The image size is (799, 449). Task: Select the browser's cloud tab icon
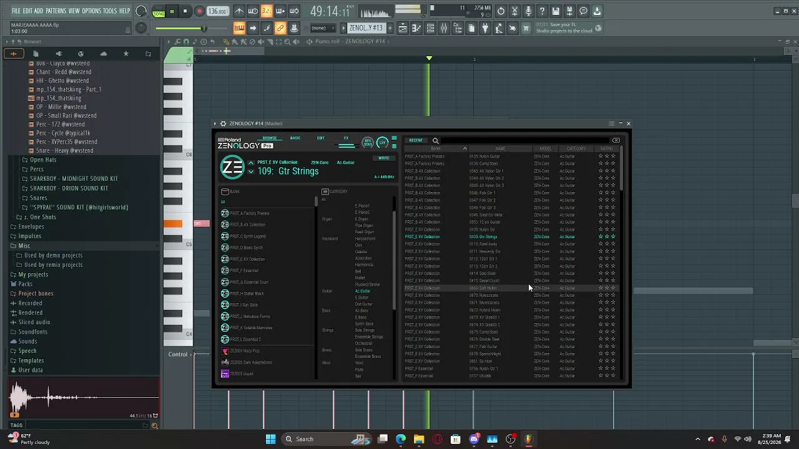point(103,54)
